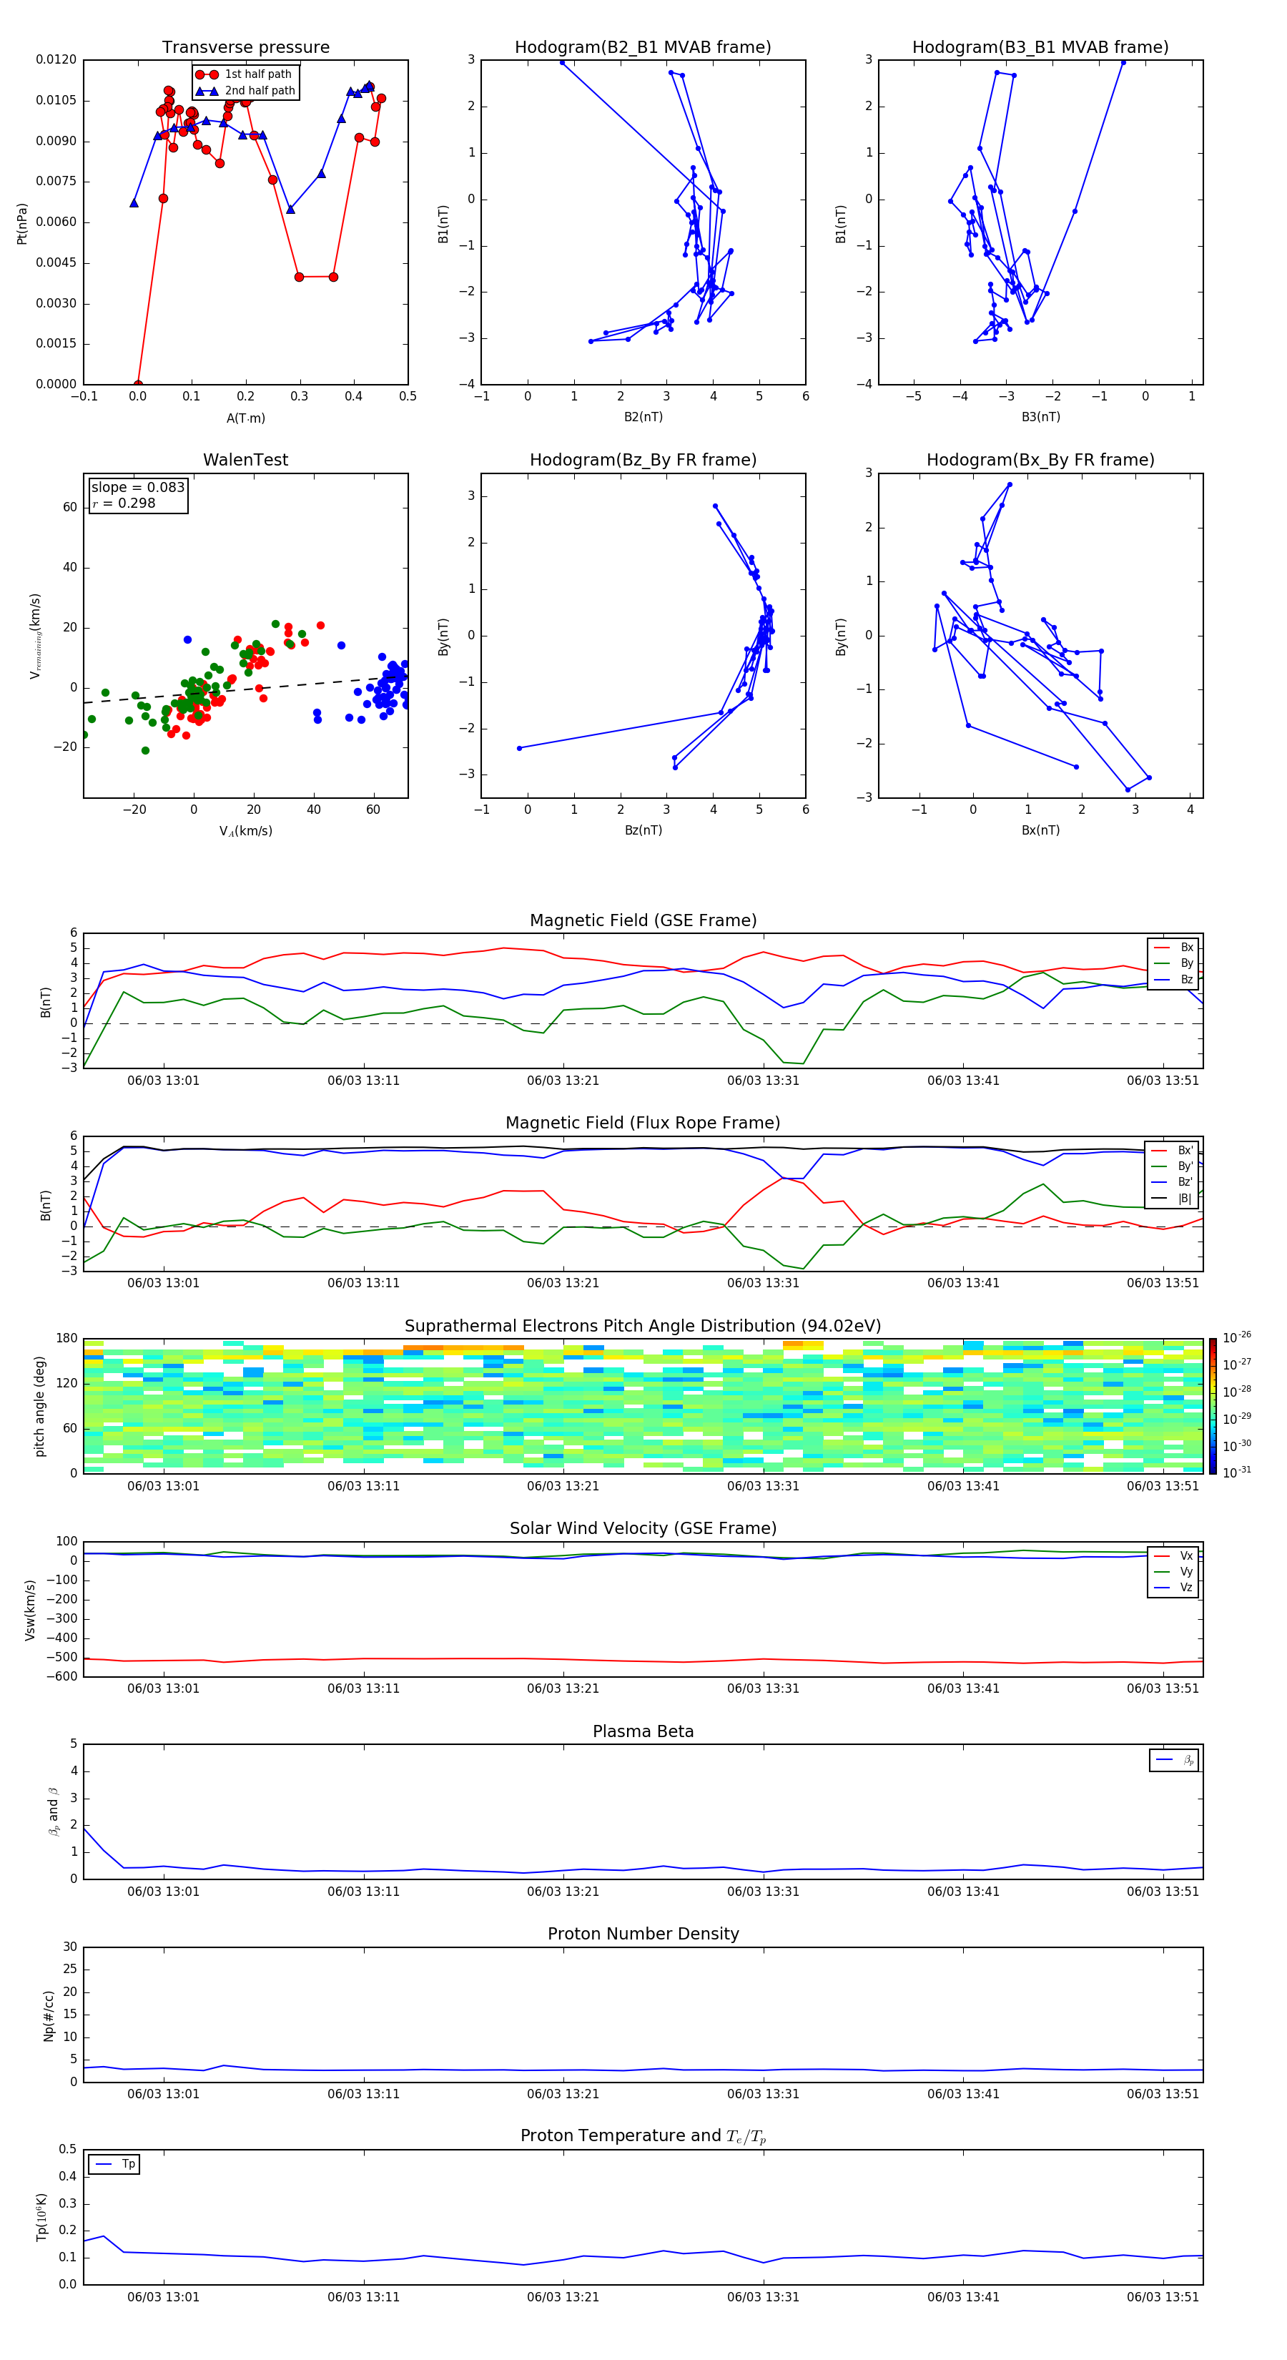Screen dimensions: 1287x2360
Task: Click the 'Bx'' legend entry in Flux Rope plot
Action: click(x=1173, y=1151)
